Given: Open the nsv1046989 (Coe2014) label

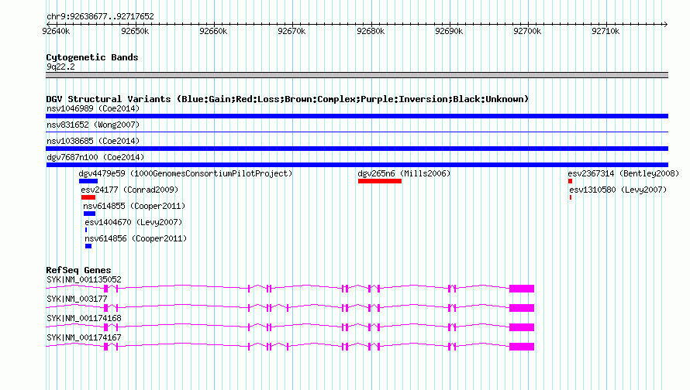Looking at the screenshot, I should [x=93, y=108].
